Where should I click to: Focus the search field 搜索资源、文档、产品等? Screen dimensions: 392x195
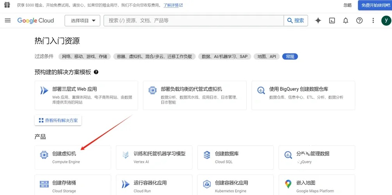(x=194, y=20)
